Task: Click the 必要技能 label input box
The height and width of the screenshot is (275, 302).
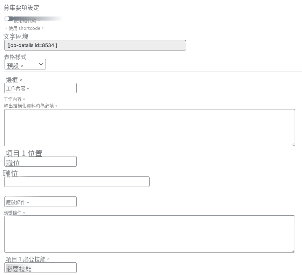Action: (40, 268)
